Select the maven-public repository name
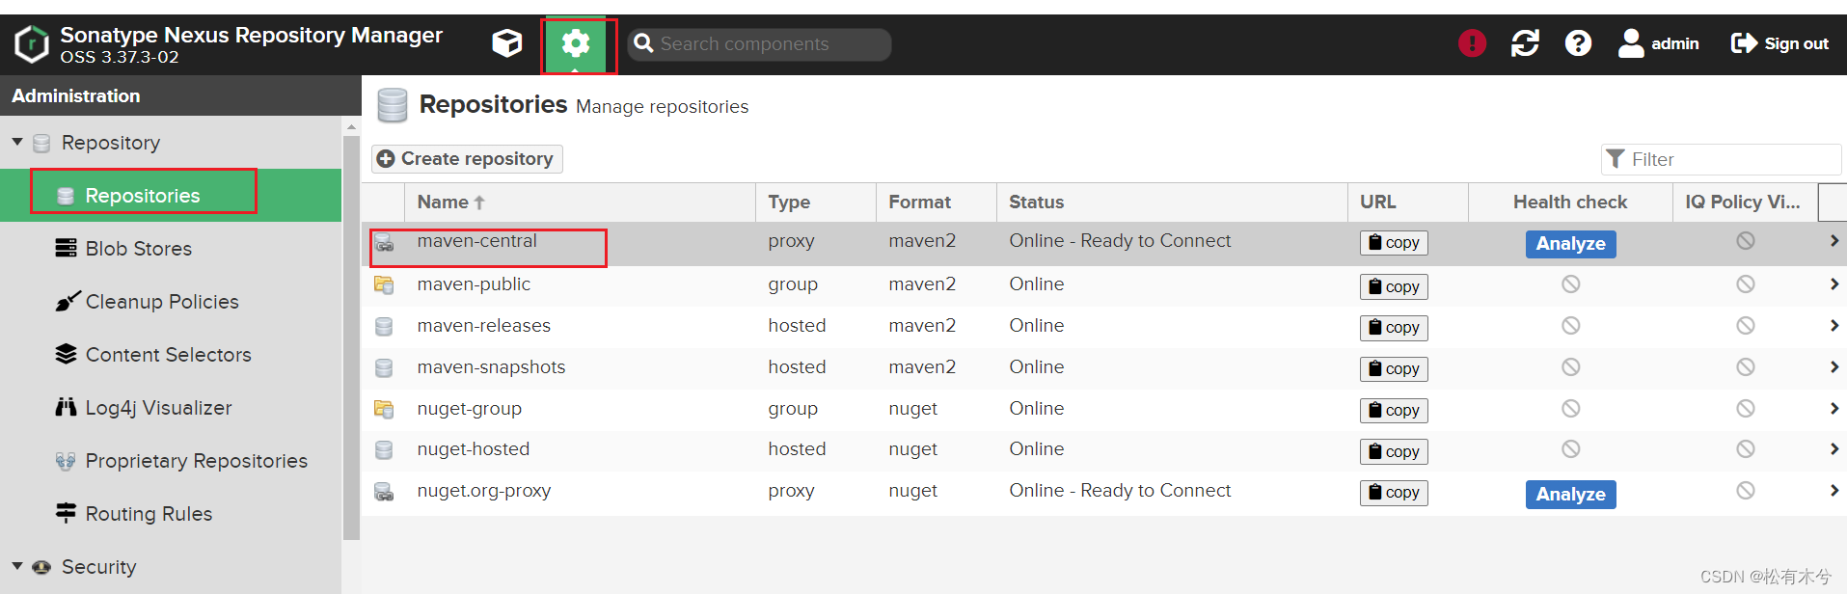The height and width of the screenshot is (594, 1847). (474, 284)
